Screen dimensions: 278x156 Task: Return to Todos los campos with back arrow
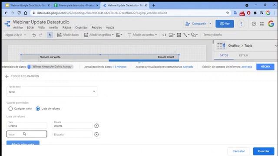click(x=7, y=76)
